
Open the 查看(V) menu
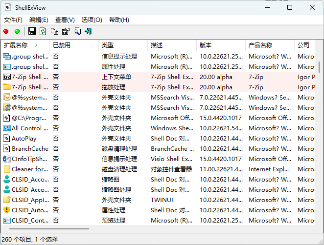(65, 20)
